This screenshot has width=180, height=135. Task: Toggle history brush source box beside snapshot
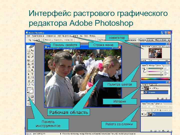point(142,88)
